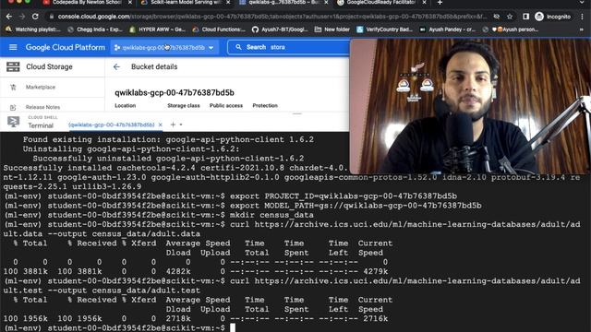Image resolution: width=591 pixels, height=332 pixels.
Task: Click the search magnifier icon
Action: click(238, 47)
